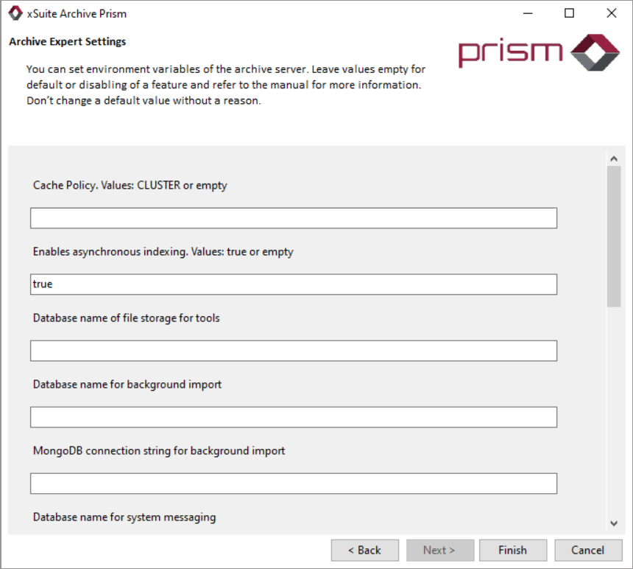Click the xSuite Archive Prism title bar icon
This screenshot has width=633, height=569.
(x=15, y=13)
